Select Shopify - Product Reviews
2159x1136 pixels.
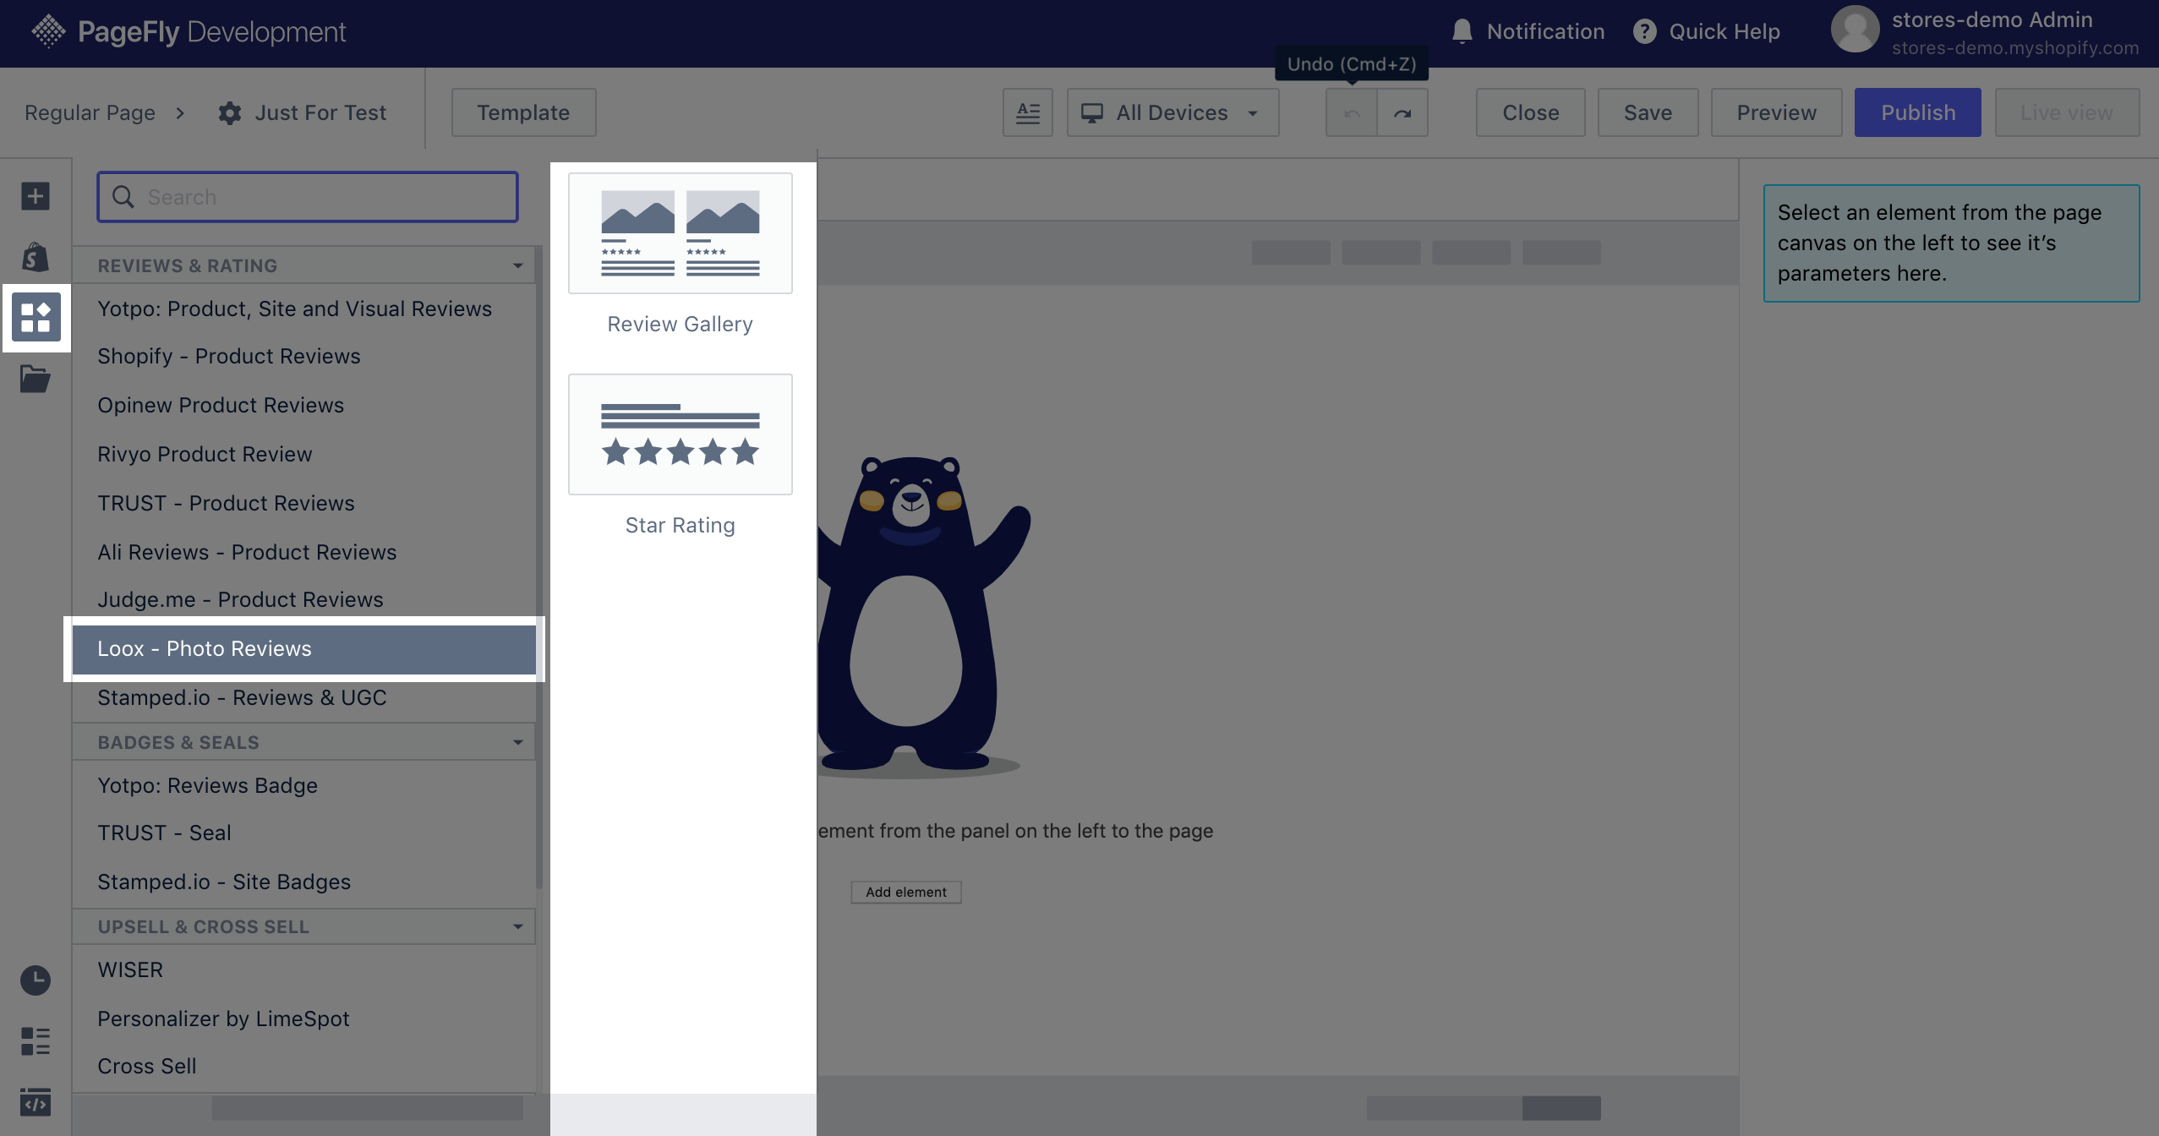tap(303, 356)
